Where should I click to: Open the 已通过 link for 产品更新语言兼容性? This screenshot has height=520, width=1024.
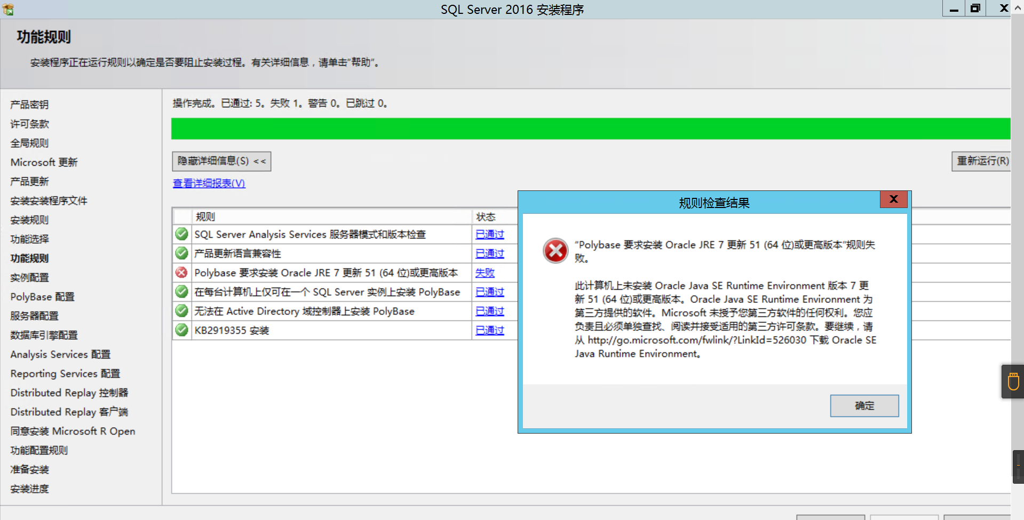coord(490,253)
